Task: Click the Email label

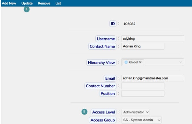Action: (110, 78)
